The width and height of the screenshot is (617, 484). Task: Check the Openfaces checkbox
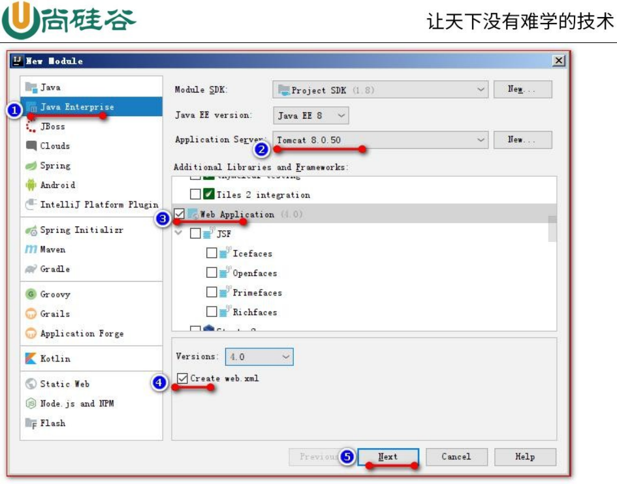[212, 273]
